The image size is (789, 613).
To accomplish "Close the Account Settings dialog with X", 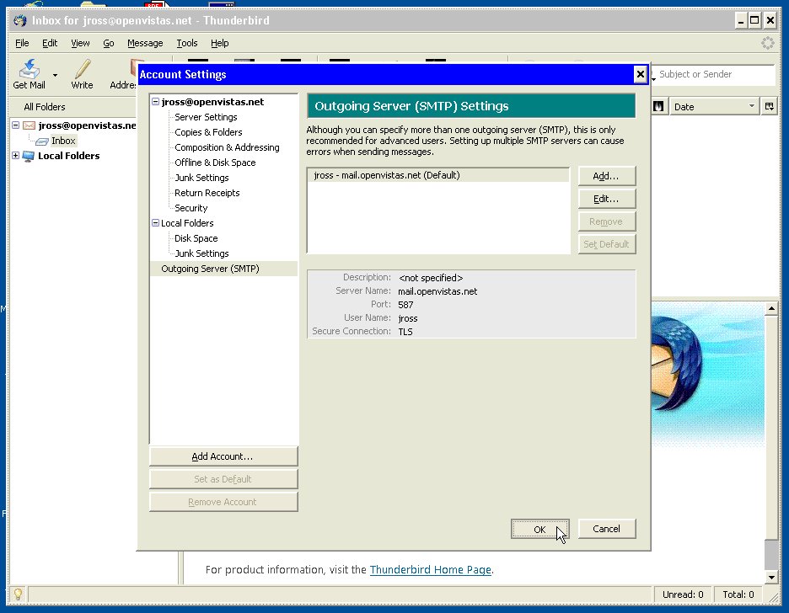I will click(x=640, y=74).
